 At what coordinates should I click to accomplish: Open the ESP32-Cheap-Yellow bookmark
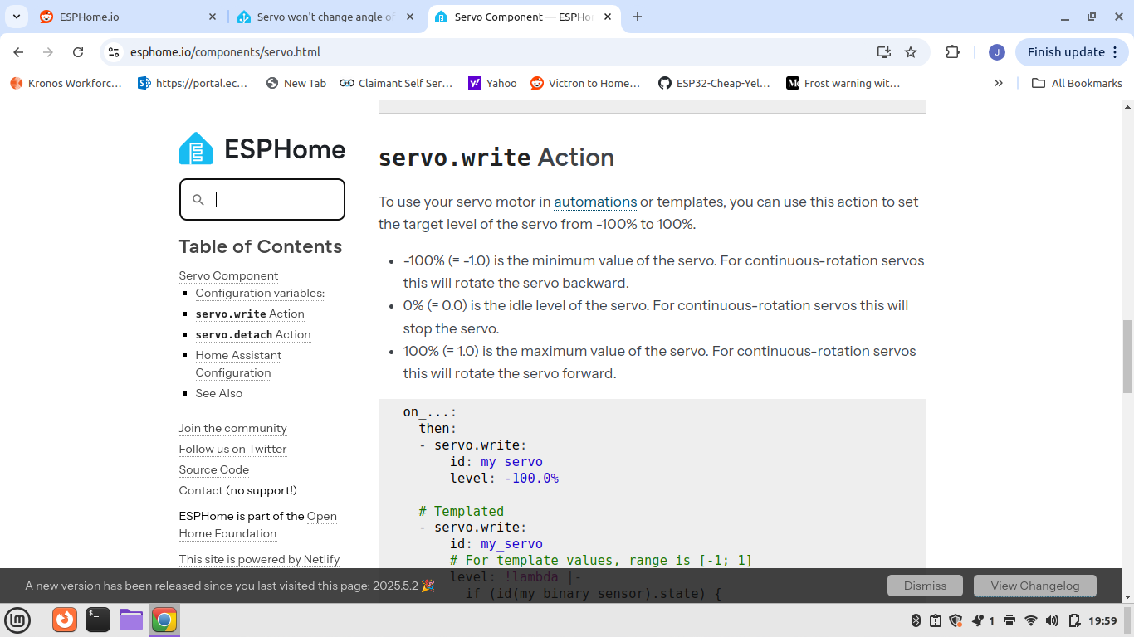[x=715, y=83]
